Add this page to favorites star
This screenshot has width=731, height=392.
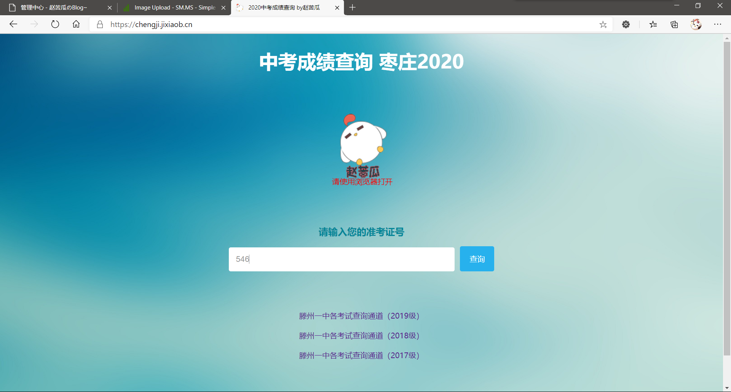tap(603, 24)
